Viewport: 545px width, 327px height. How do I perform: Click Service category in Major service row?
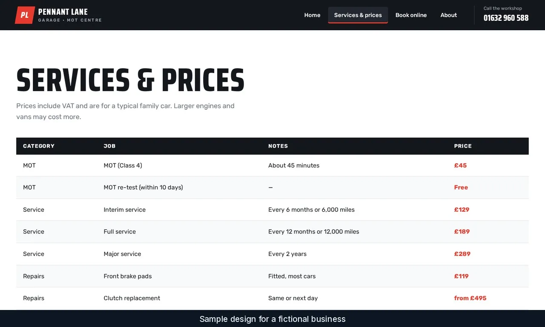34,254
